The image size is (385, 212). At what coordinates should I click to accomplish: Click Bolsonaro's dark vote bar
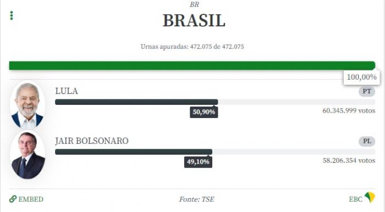tap(134, 152)
